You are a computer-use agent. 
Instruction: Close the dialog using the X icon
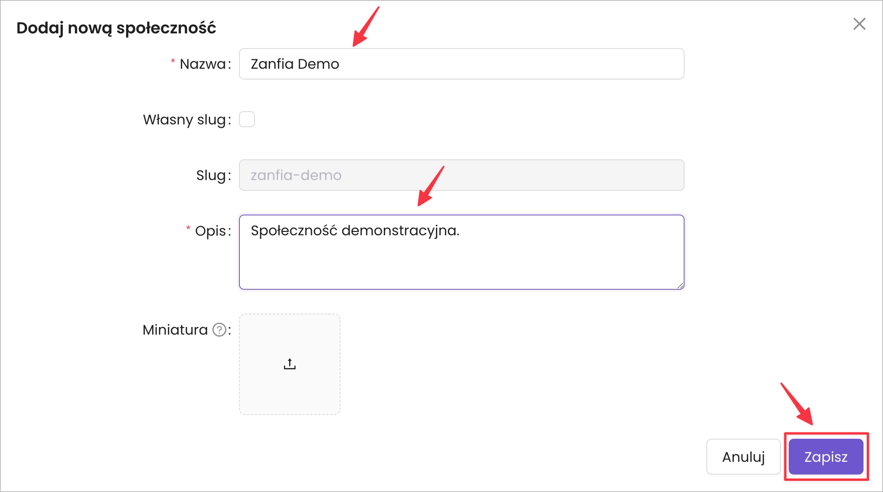(x=859, y=24)
